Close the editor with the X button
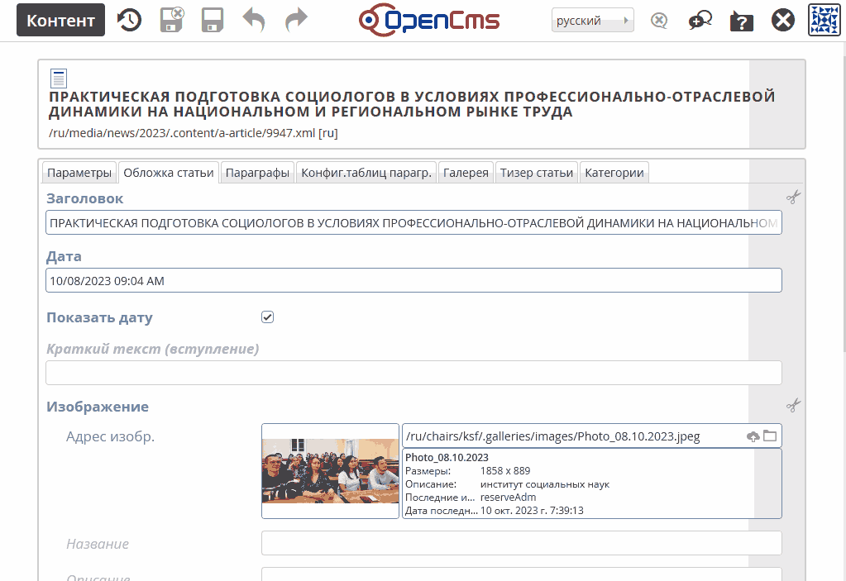Image resolution: width=846 pixels, height=581 pixels. (783, 21)
